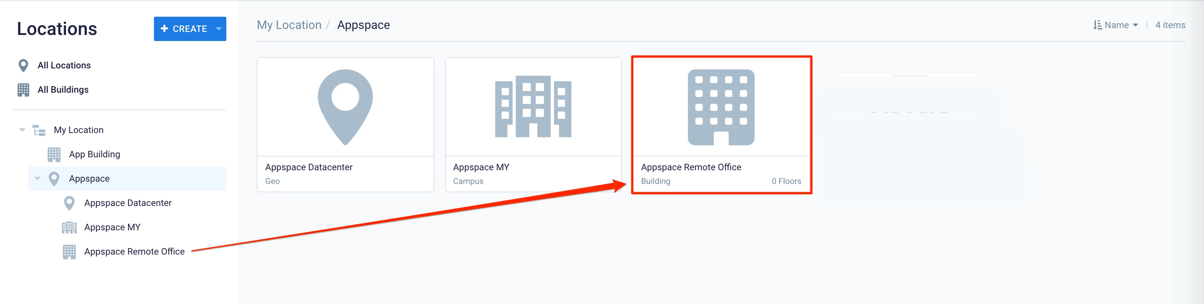Click Appspace Datacenter card title
The image size is (1204, 304).
[x=309, y=167]
